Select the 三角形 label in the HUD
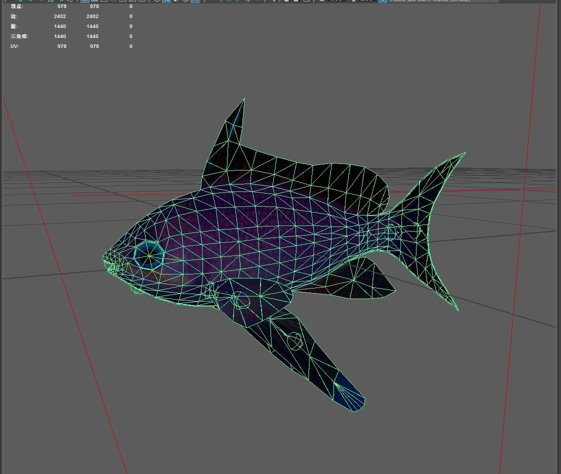The image size is (561, 474). tap(19, 36)
